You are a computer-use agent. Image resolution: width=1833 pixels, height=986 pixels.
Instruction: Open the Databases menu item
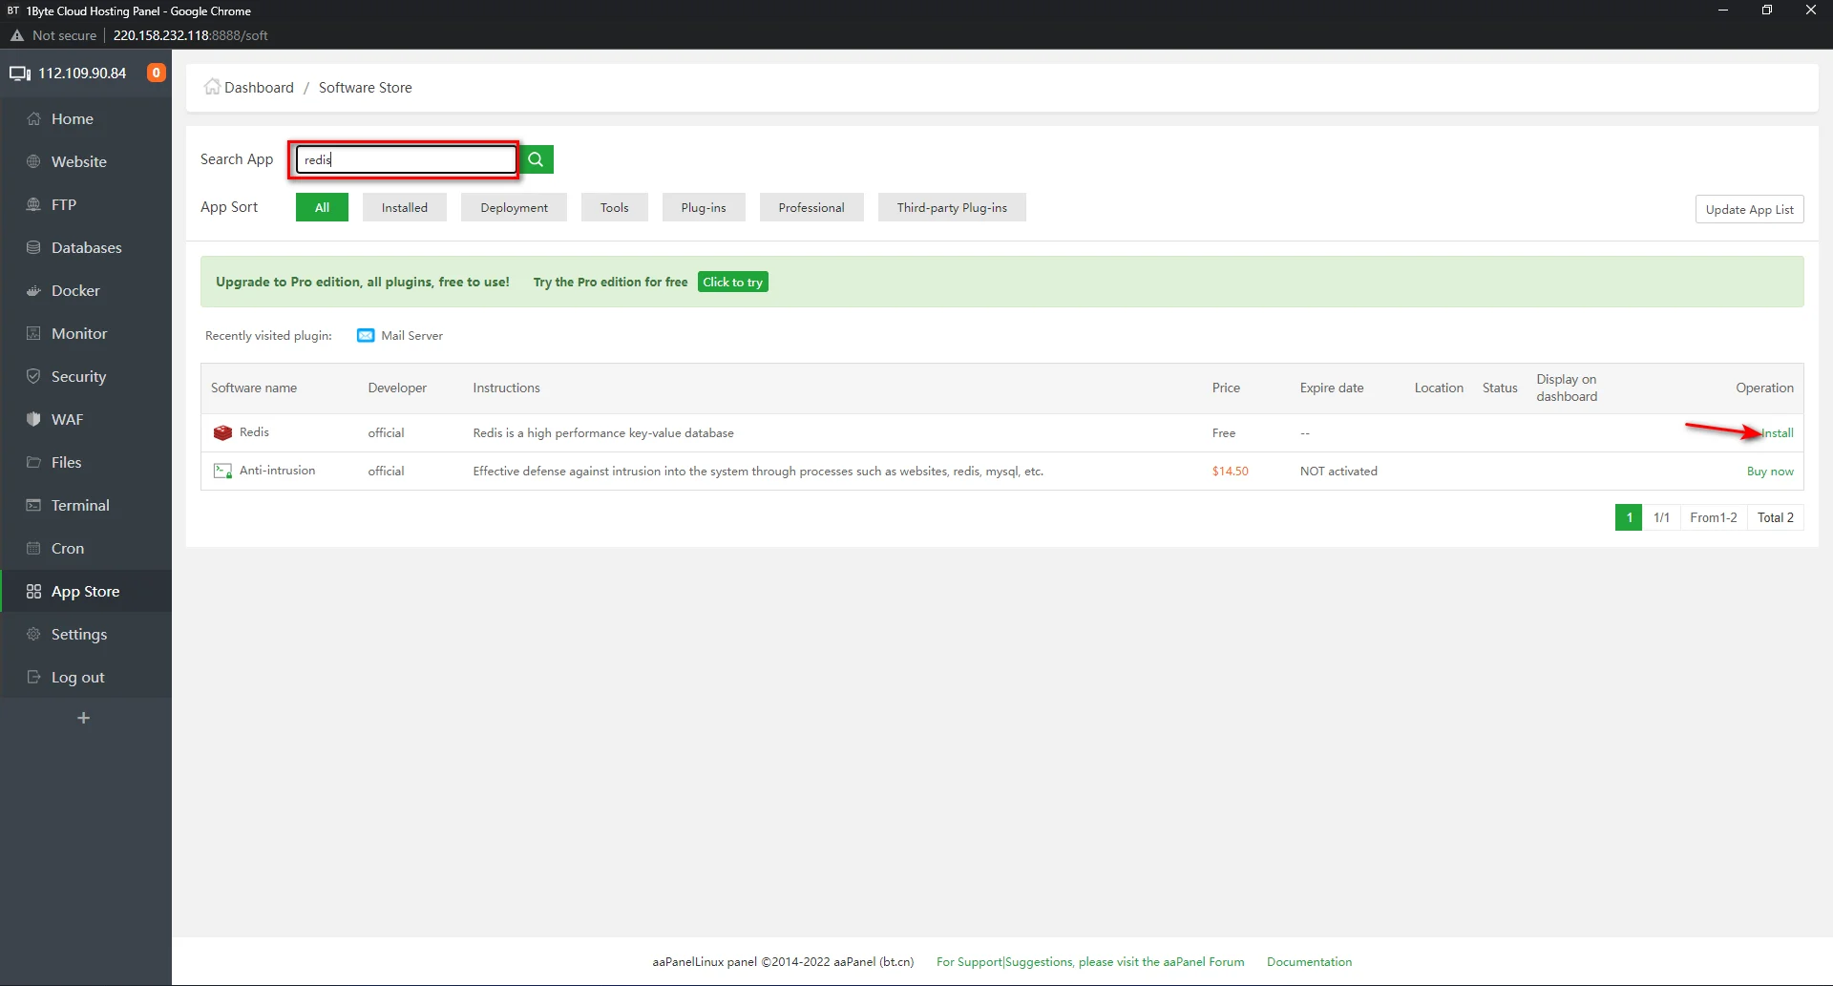(x=86, y=248)
